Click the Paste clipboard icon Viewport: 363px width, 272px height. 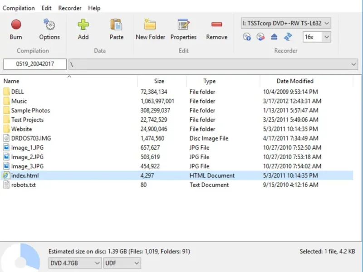[116, 24]
